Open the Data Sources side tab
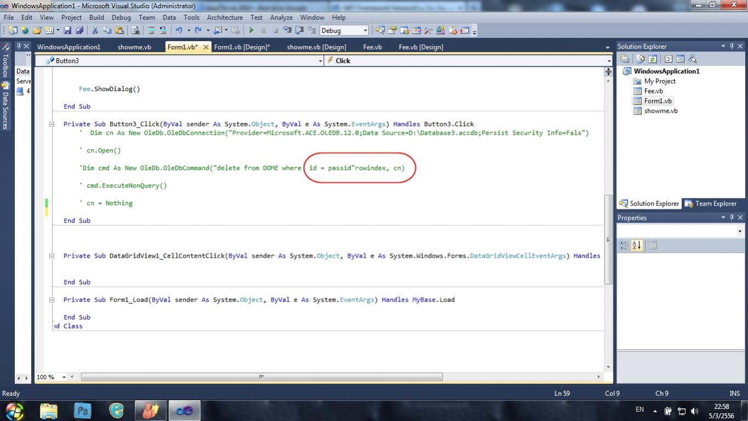Screen dimensions: 748x421 [x=5, y=105]
